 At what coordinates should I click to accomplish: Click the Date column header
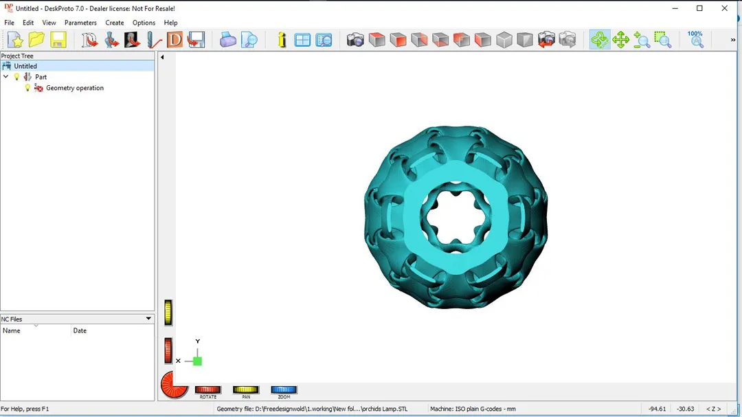(x=110, y=330)
